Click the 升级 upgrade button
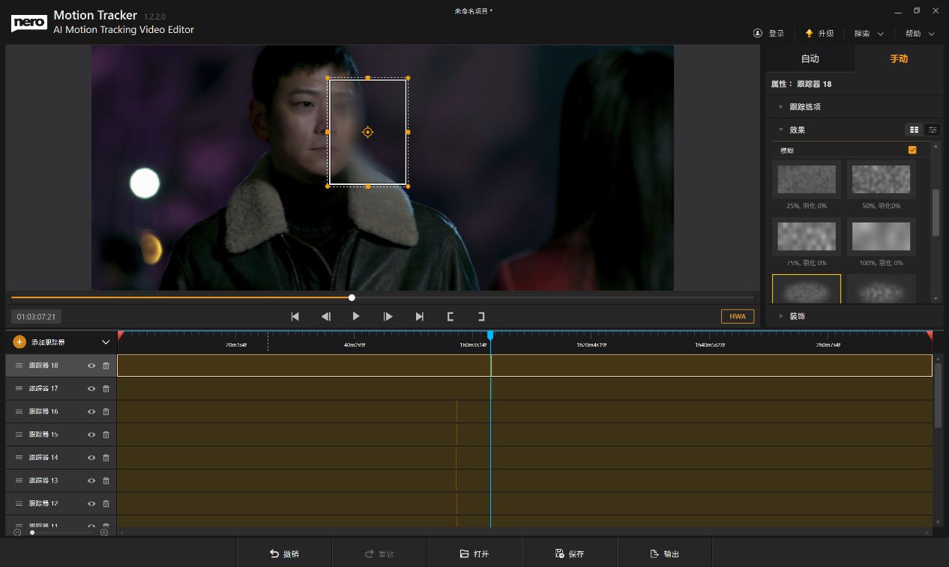This screenshot has height=567, width=949. coord(819,34)
